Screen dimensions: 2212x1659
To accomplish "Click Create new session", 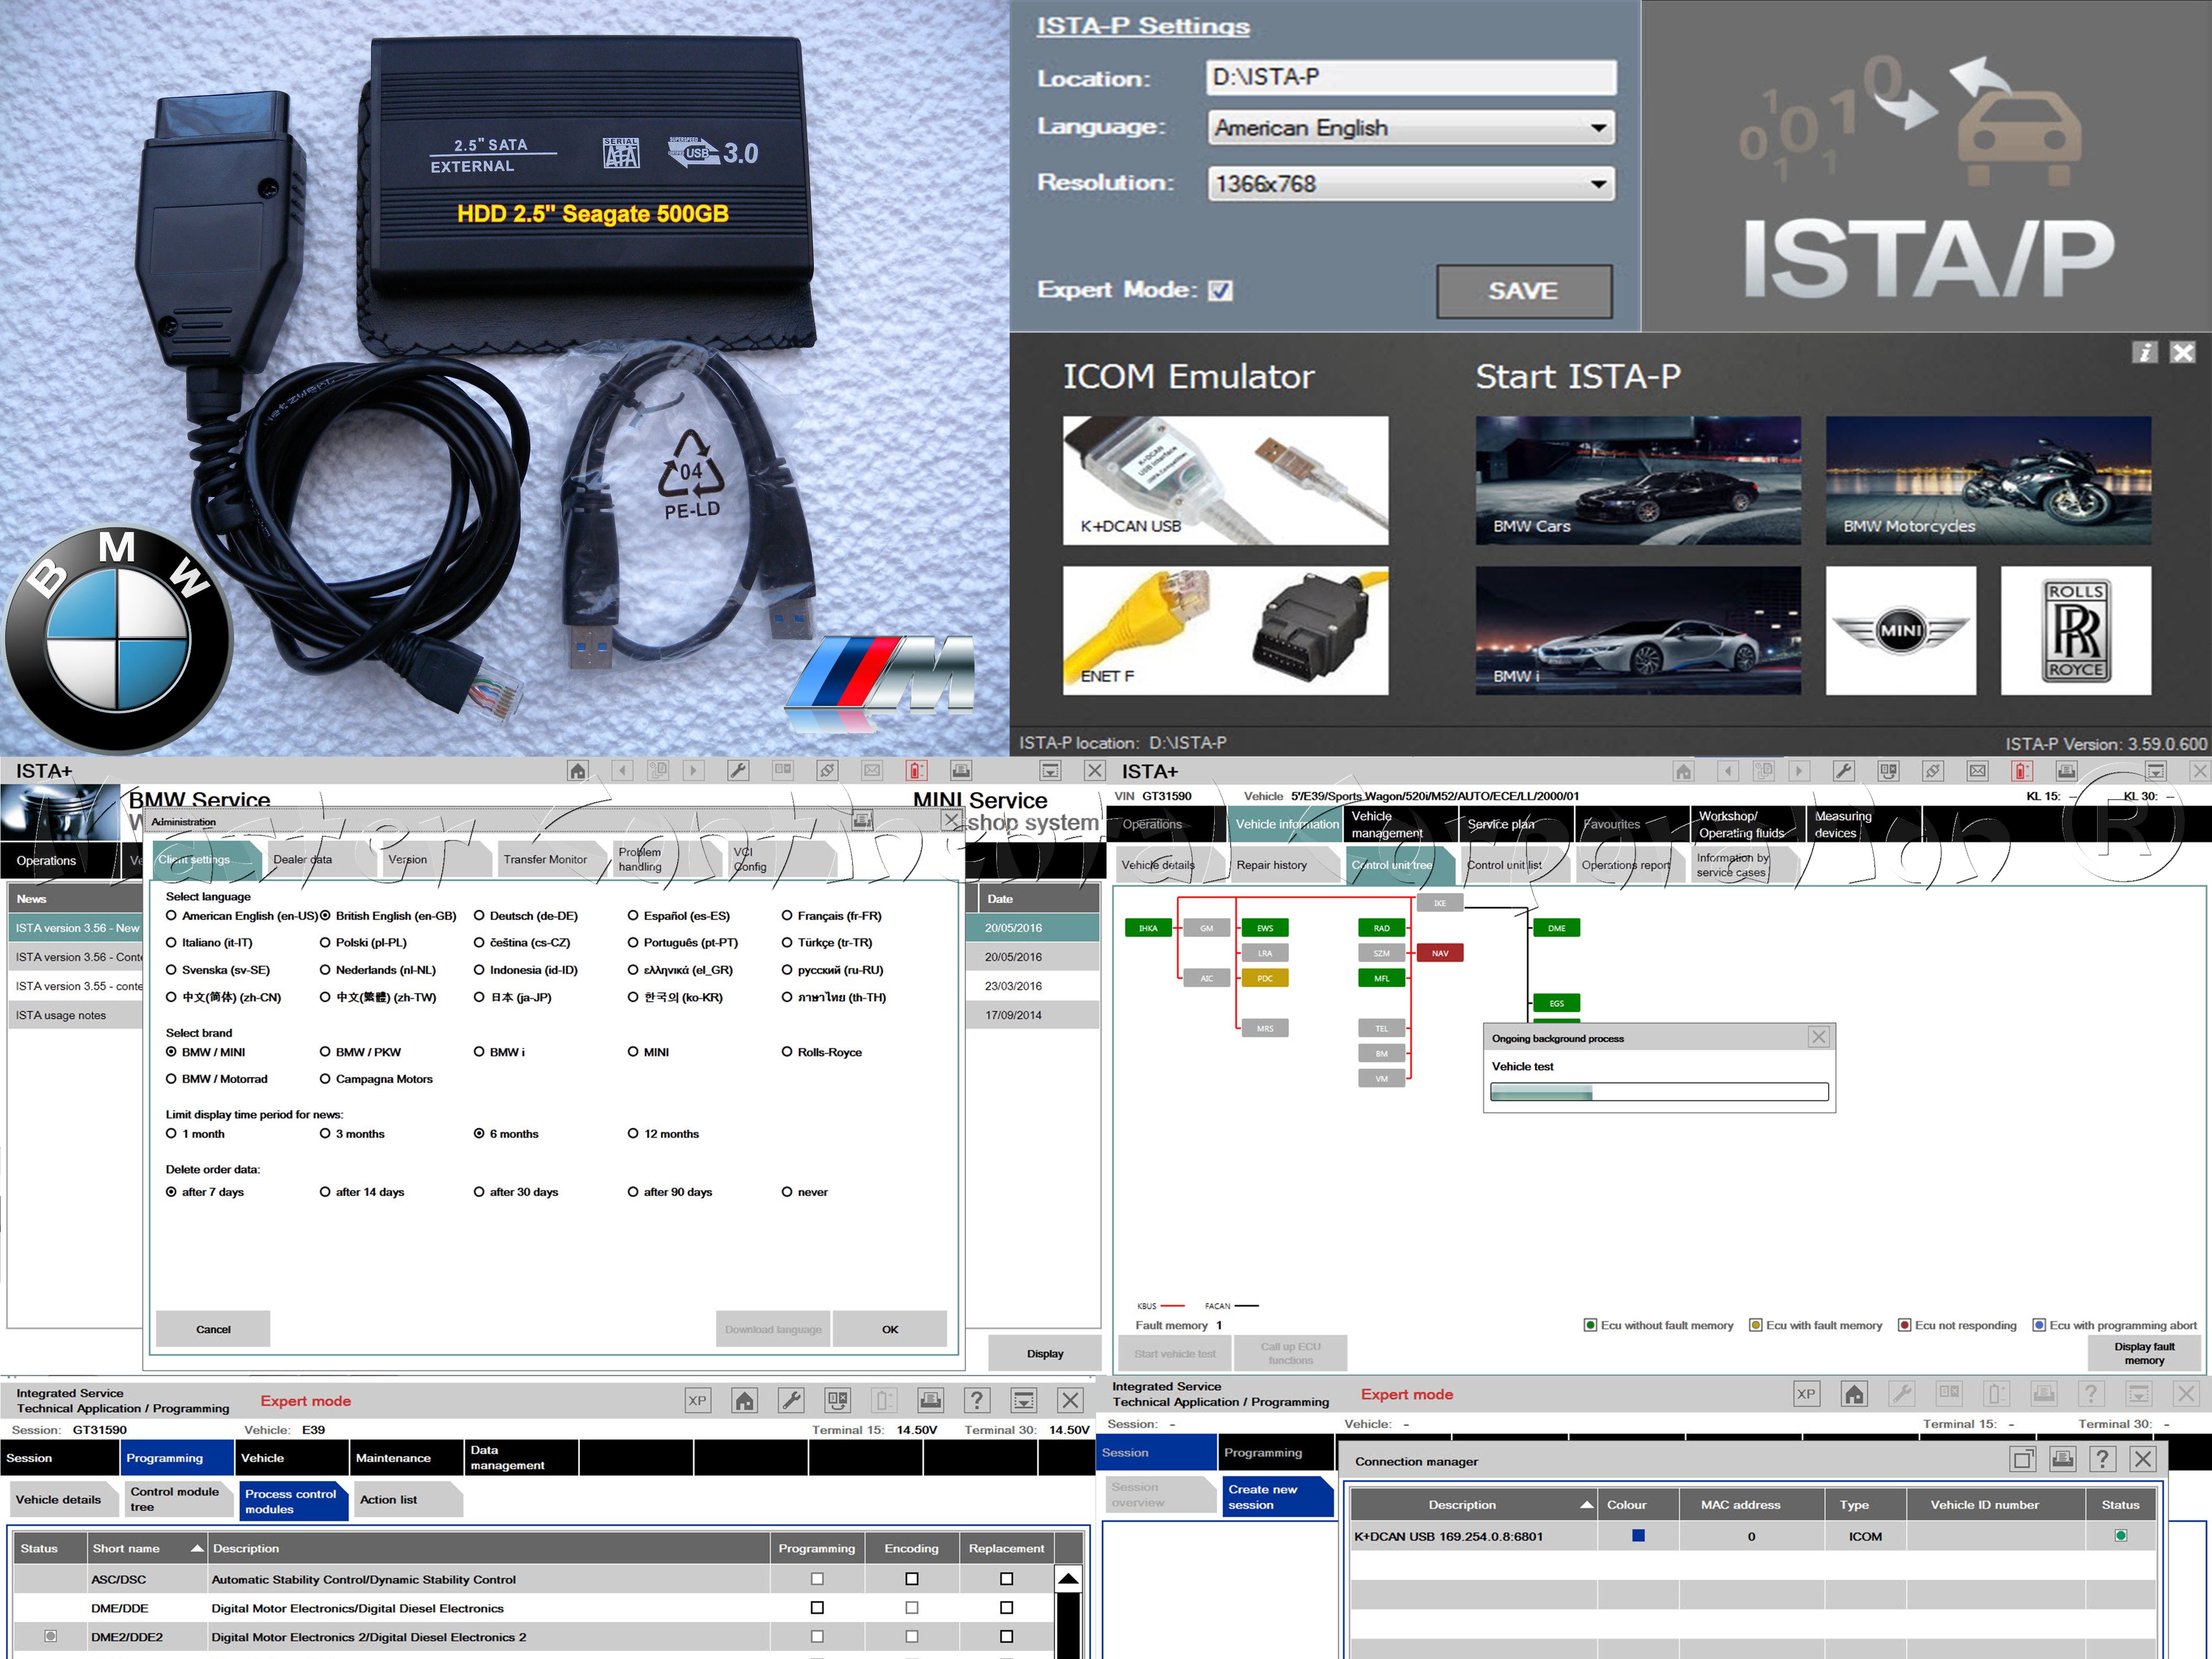I will pos(1277,1496).
